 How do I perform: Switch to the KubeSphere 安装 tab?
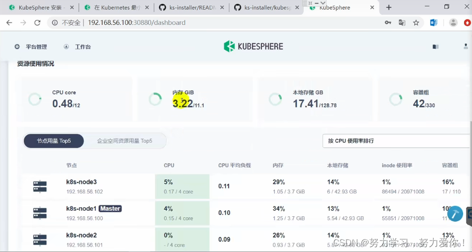[41, 7]
